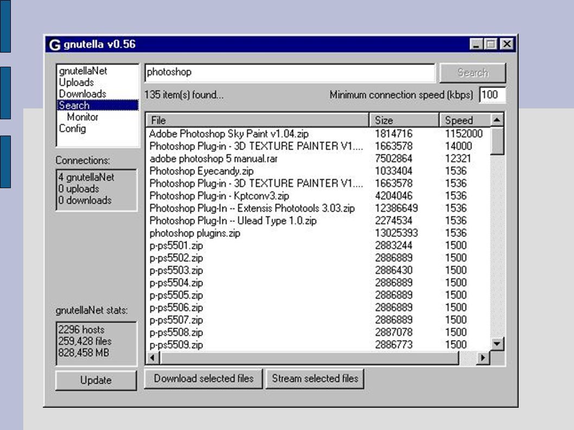Click the 0 downloads connections entry
The width and height of the screenshot is (574, 430).
[85, 201]
